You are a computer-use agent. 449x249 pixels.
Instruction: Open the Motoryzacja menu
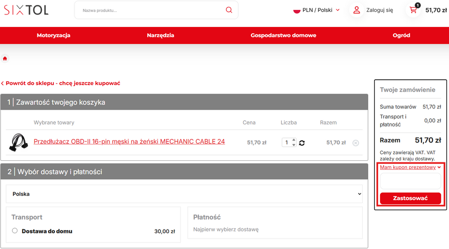point(53,35)
